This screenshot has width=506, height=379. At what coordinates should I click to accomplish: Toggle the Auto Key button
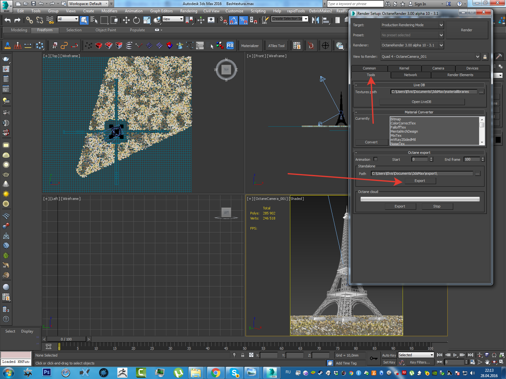(x=389, y=355)
